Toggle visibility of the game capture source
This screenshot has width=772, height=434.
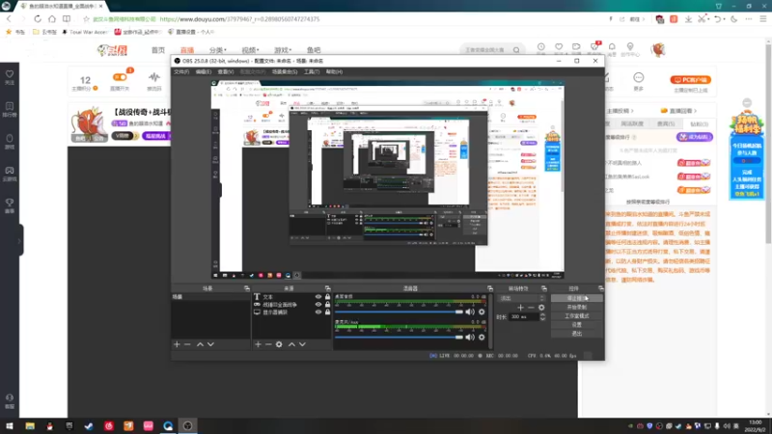click(x=318, y=305)
